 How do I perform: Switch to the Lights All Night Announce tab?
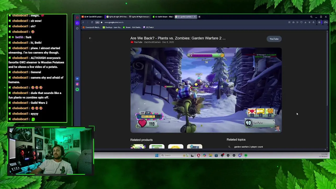(139, 17)
